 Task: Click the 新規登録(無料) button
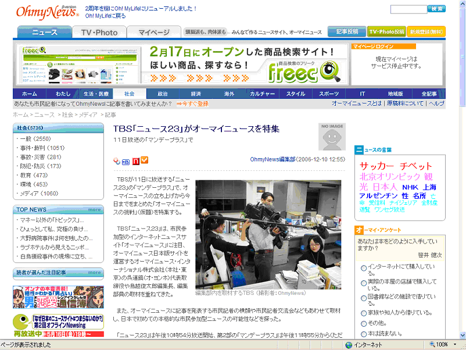pyautogui.click(x=426, y=31)
